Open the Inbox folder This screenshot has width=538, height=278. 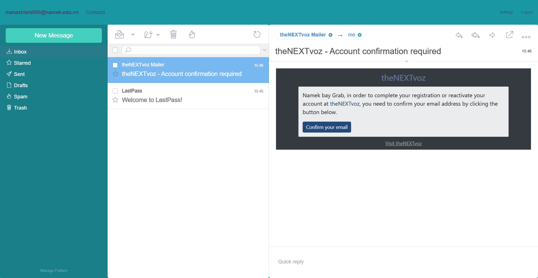[54, 52]
